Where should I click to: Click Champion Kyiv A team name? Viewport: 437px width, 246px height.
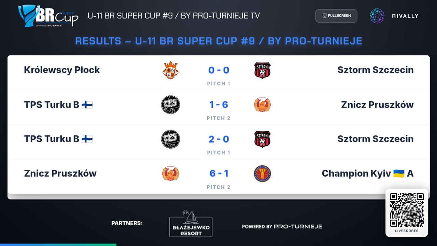click(368, 174)
